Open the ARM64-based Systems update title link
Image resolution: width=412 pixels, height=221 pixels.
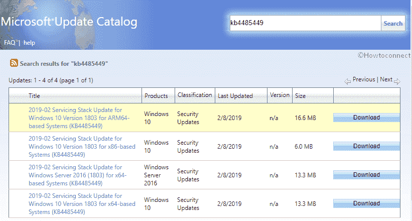79,118
